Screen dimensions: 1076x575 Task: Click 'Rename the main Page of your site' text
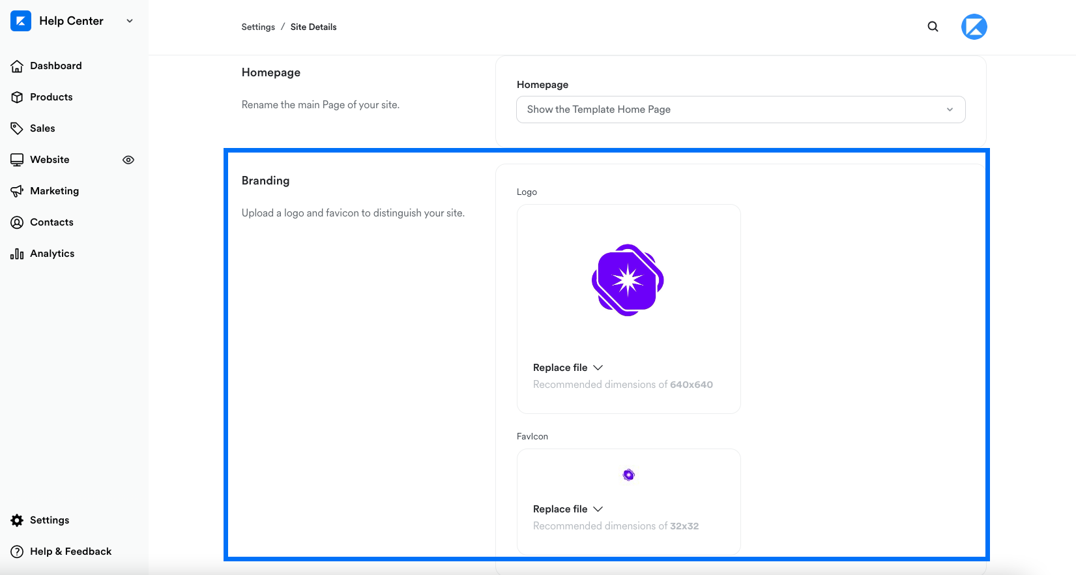pos(321,105)
